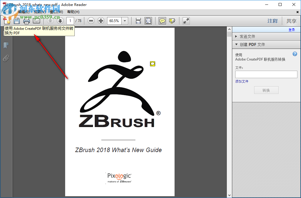
Task: Open the 视图(V) menu
Action: pos(40,12)
